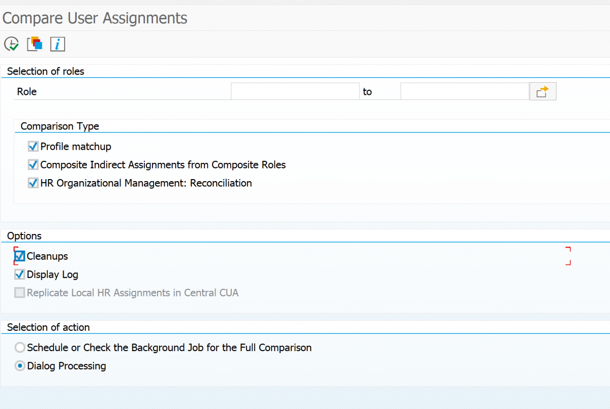Click the Role upper-limit field after 'to'

(x=464, y=91)
